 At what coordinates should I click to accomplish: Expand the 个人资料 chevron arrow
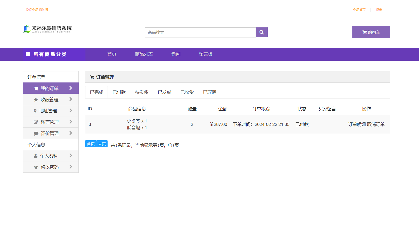tap(71, 155)
